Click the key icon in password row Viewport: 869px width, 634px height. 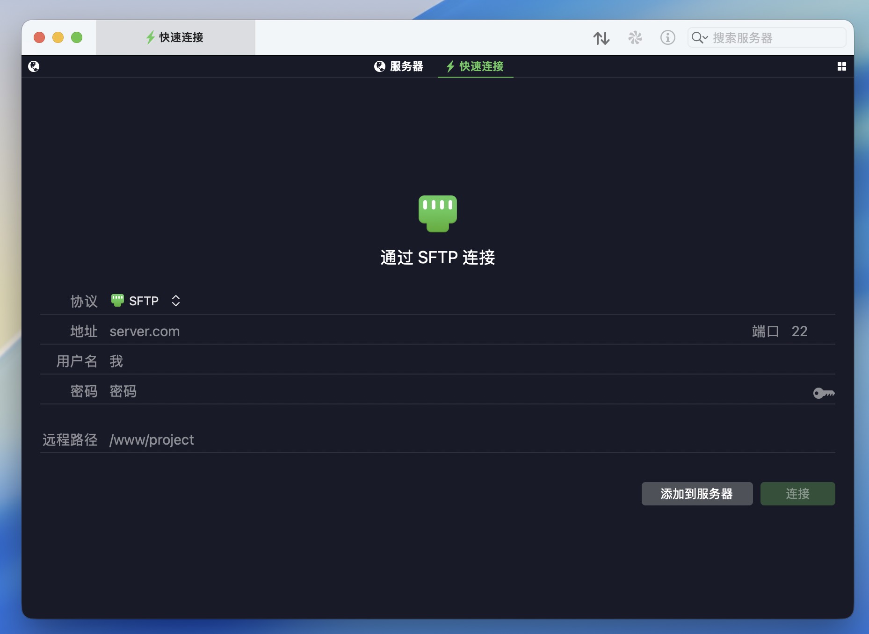point(824,393)
